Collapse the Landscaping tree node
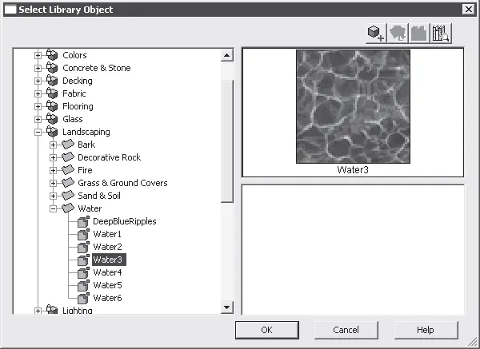This screenshot has height=349, width=480. tap(38, 132)
